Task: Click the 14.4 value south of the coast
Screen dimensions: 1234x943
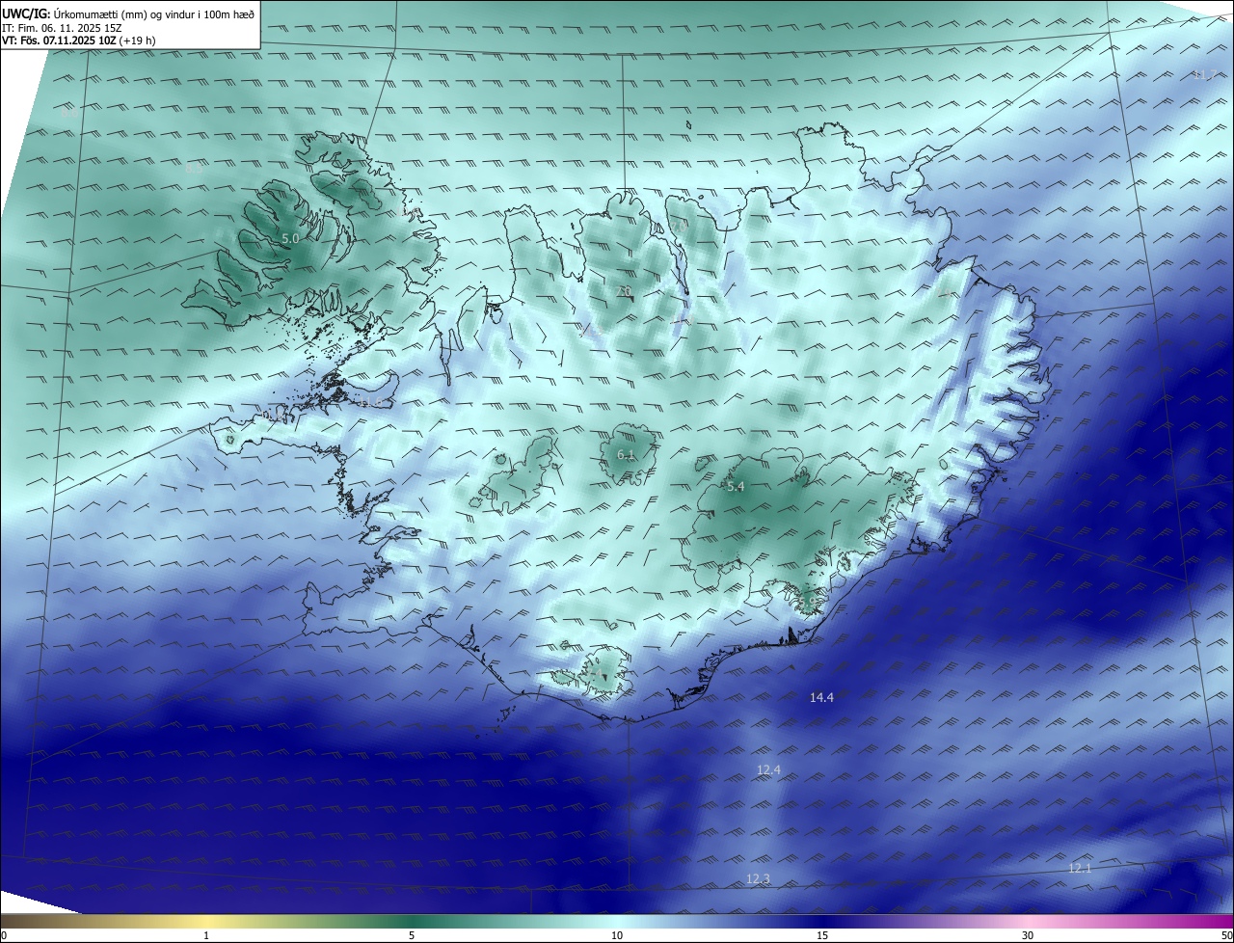Action: pyautogui.click(x=821, y=697)
